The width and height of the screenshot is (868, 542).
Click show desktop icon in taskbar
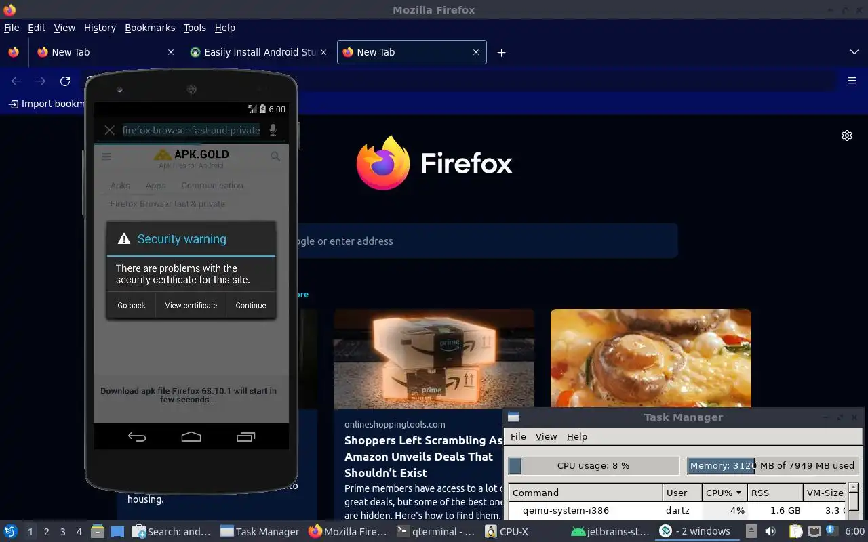tap(117, 531)
